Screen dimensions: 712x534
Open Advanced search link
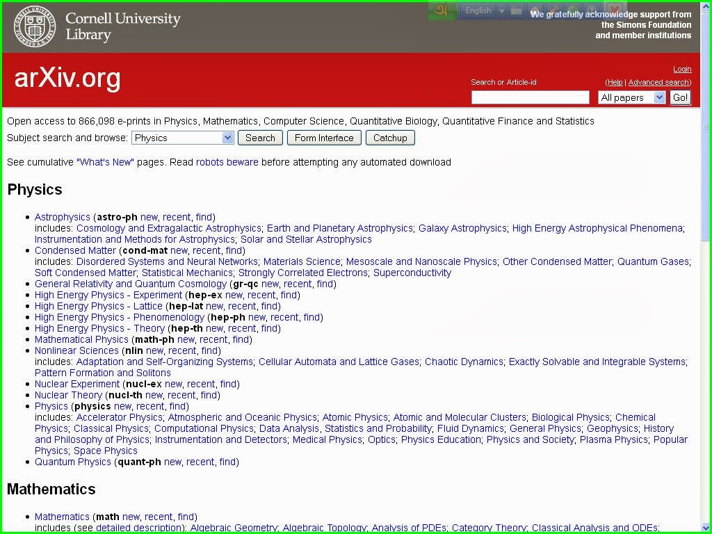pyautogui.click(x=658, y=82)
